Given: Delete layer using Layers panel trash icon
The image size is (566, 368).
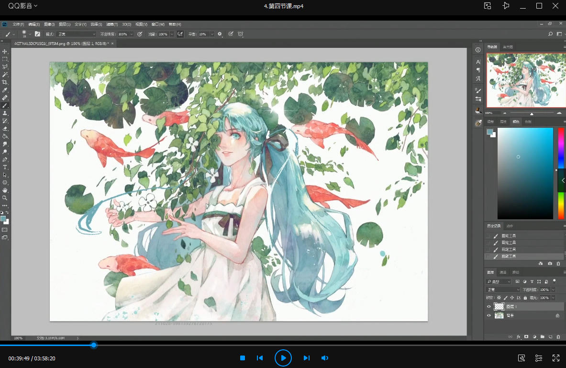Looking at the screenshot, I should coord(558,337).
